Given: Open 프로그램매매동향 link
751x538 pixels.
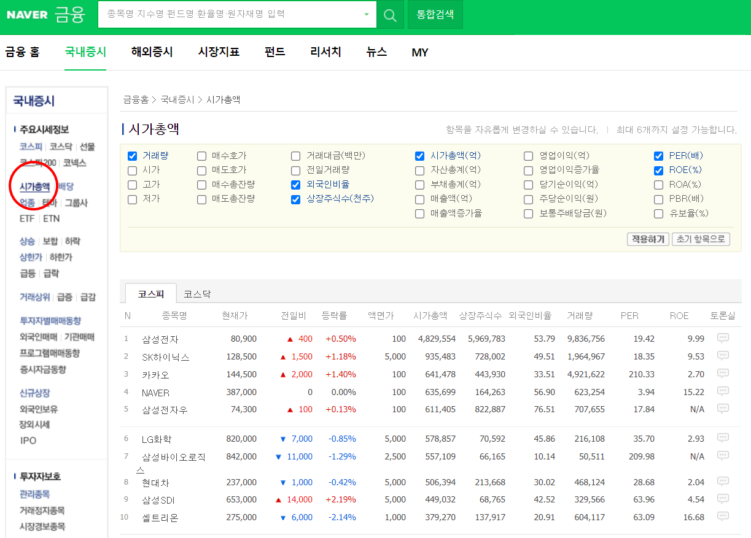Looking at the screenshot, I should pos(50,353).
